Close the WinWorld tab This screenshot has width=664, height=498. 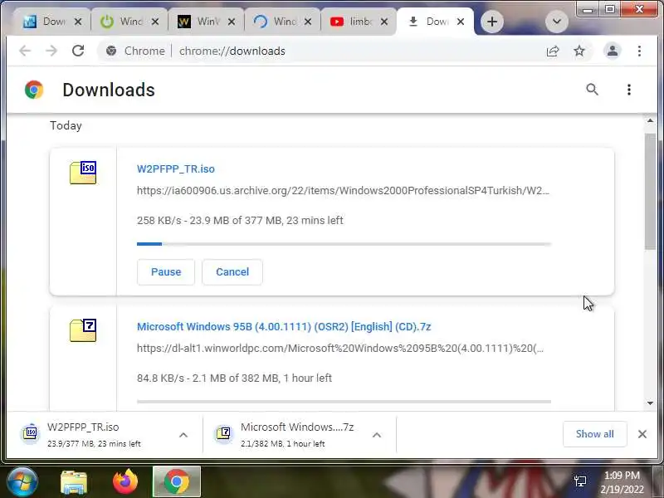[232, 22]
